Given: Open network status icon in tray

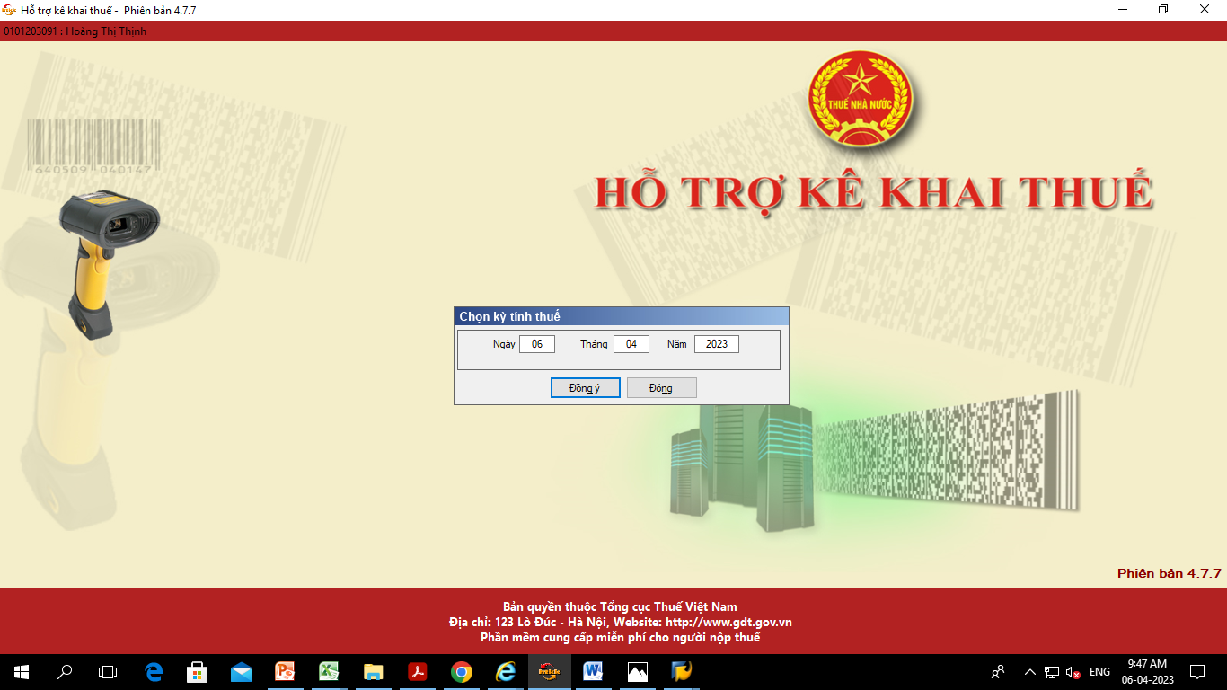Looking at the screenshot, I should coord(1051,671).
